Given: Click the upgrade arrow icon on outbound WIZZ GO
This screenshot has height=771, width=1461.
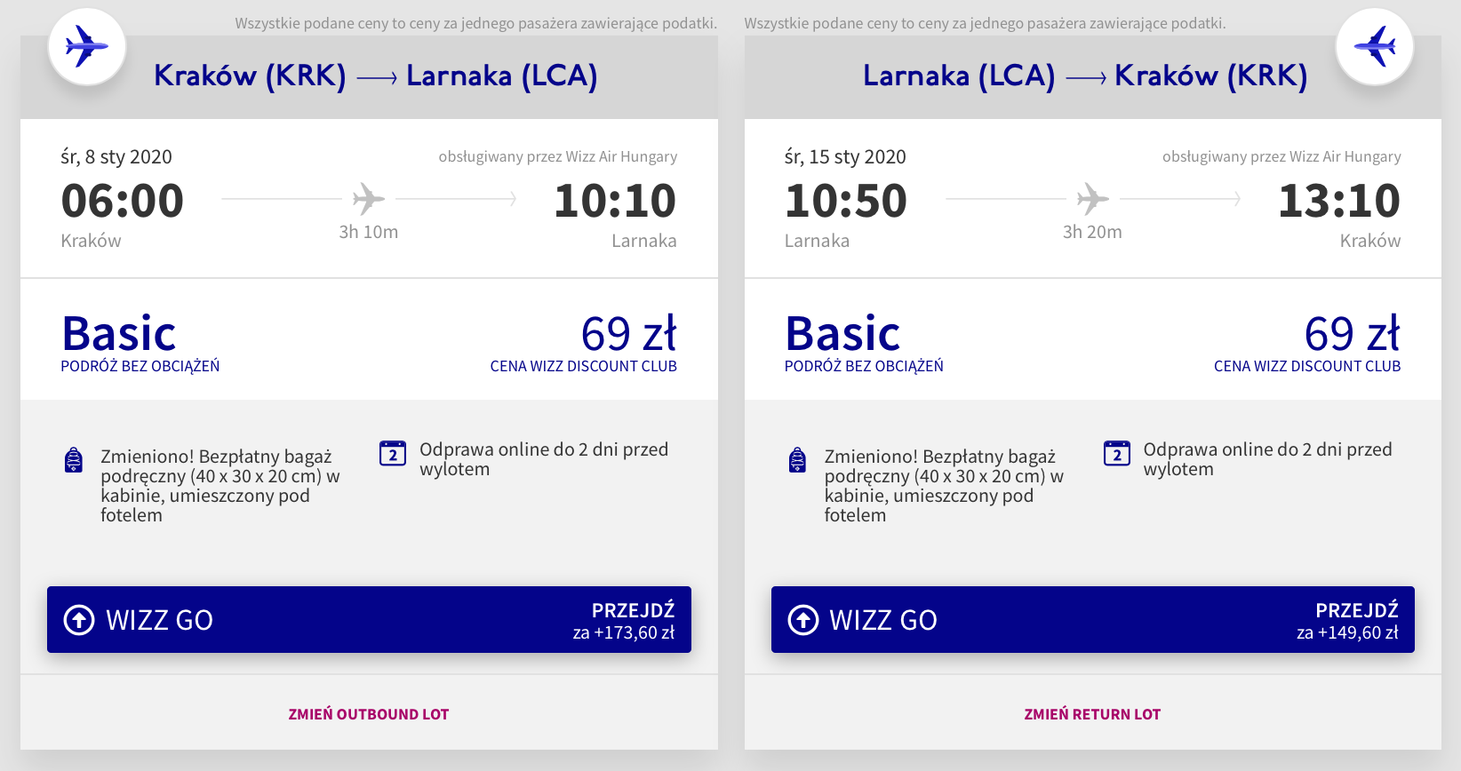Looking at the screenshot, I should pyautogui.click(x=79, y=619).
